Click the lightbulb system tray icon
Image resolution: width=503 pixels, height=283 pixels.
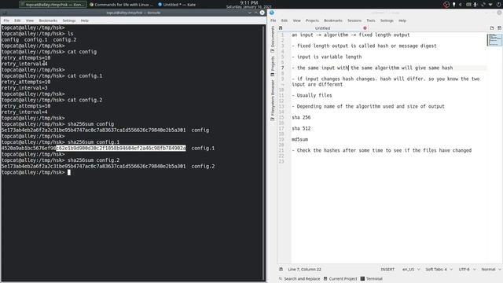[454, 5]
